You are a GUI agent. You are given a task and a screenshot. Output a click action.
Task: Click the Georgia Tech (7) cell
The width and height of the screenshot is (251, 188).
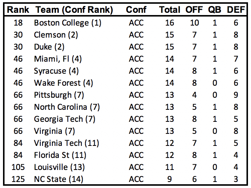(x=64, y=119)
